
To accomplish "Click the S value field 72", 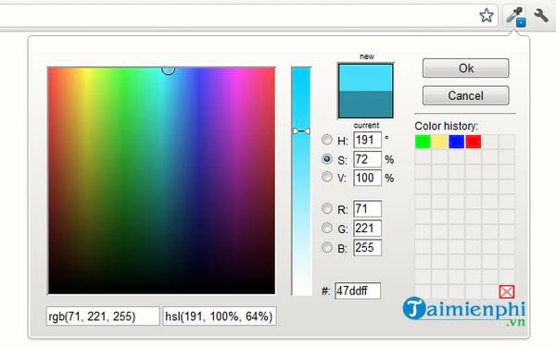I will coord(367,159).
